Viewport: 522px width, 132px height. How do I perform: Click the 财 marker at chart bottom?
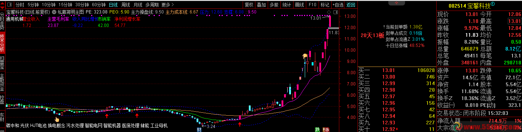coord(199,129)
